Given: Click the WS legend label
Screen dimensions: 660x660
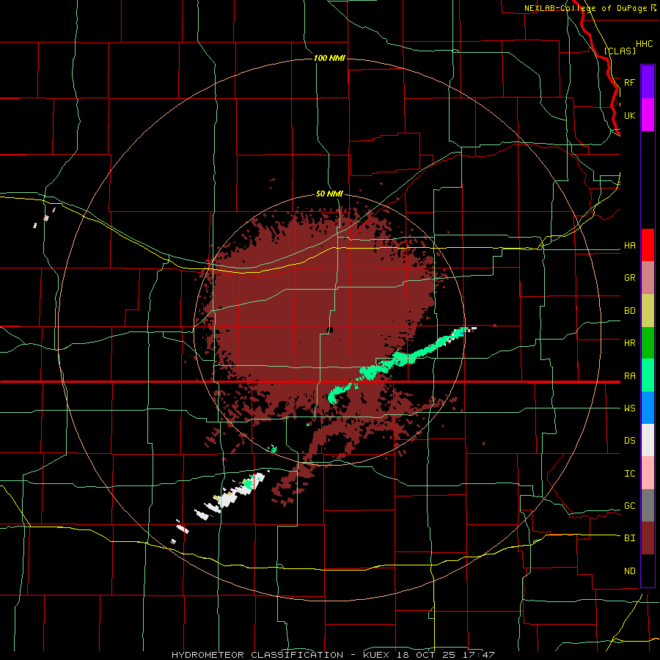Looking at the screenshot, I should click(x=629, y=408).
